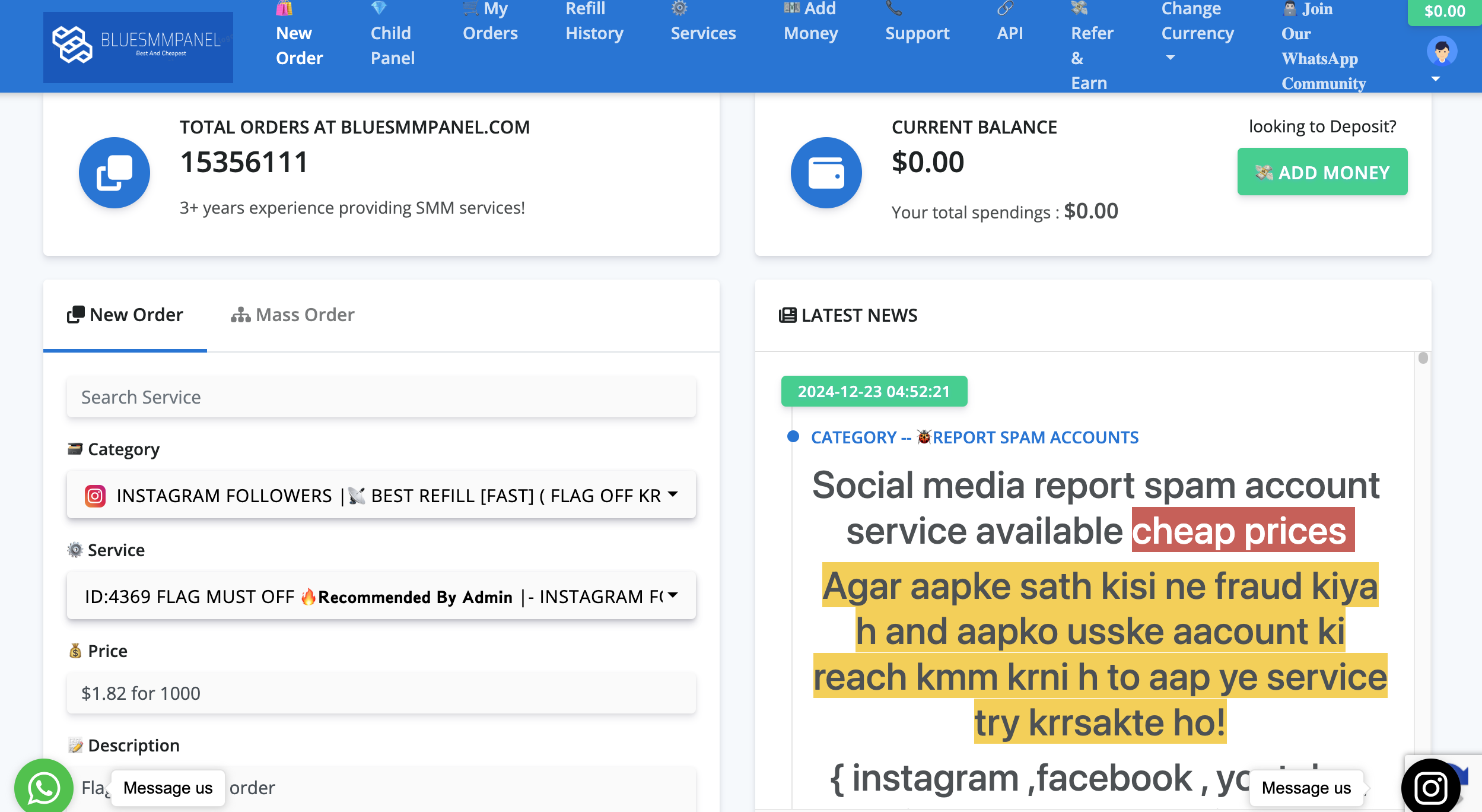Click the wallet balance icon
The image size is (1482, 812).
(826, 173)
